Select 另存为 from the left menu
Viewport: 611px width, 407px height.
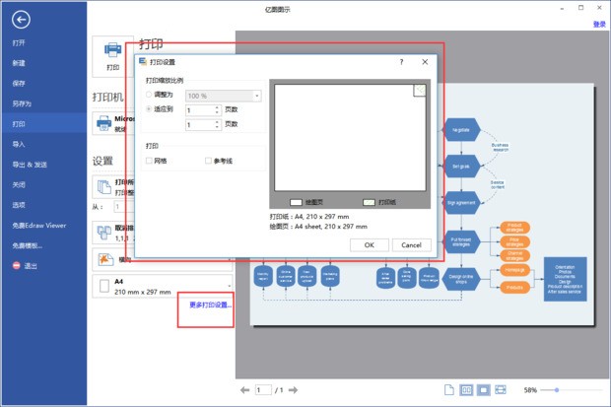click(x=22, y=103)
